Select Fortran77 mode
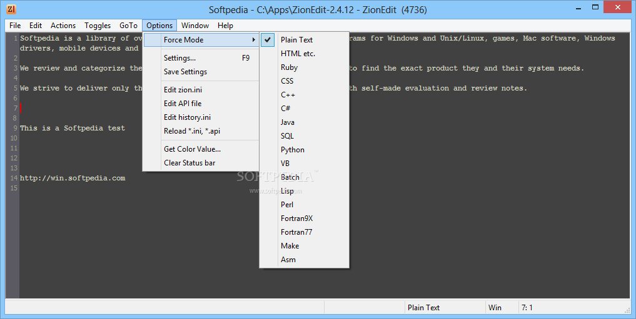This screenshot has height=319, width=636. (304, 232)
